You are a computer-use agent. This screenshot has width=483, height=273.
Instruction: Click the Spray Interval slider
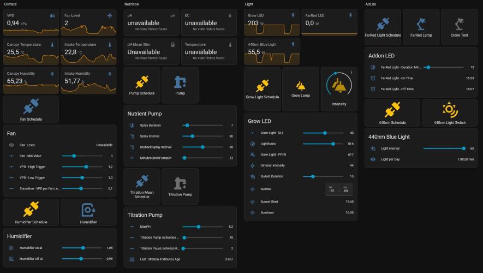point(202,136)
